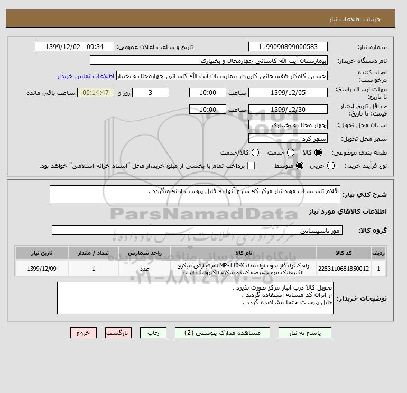
Task: Click the need number field 1199090899000583
Action: click(288, 46)
